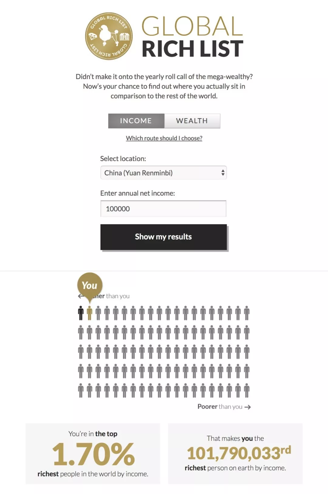Open the 'Which route should I choose?' link
Image resolution: width=328 pixels, height=494 pixels.
(x=164, y=138)
